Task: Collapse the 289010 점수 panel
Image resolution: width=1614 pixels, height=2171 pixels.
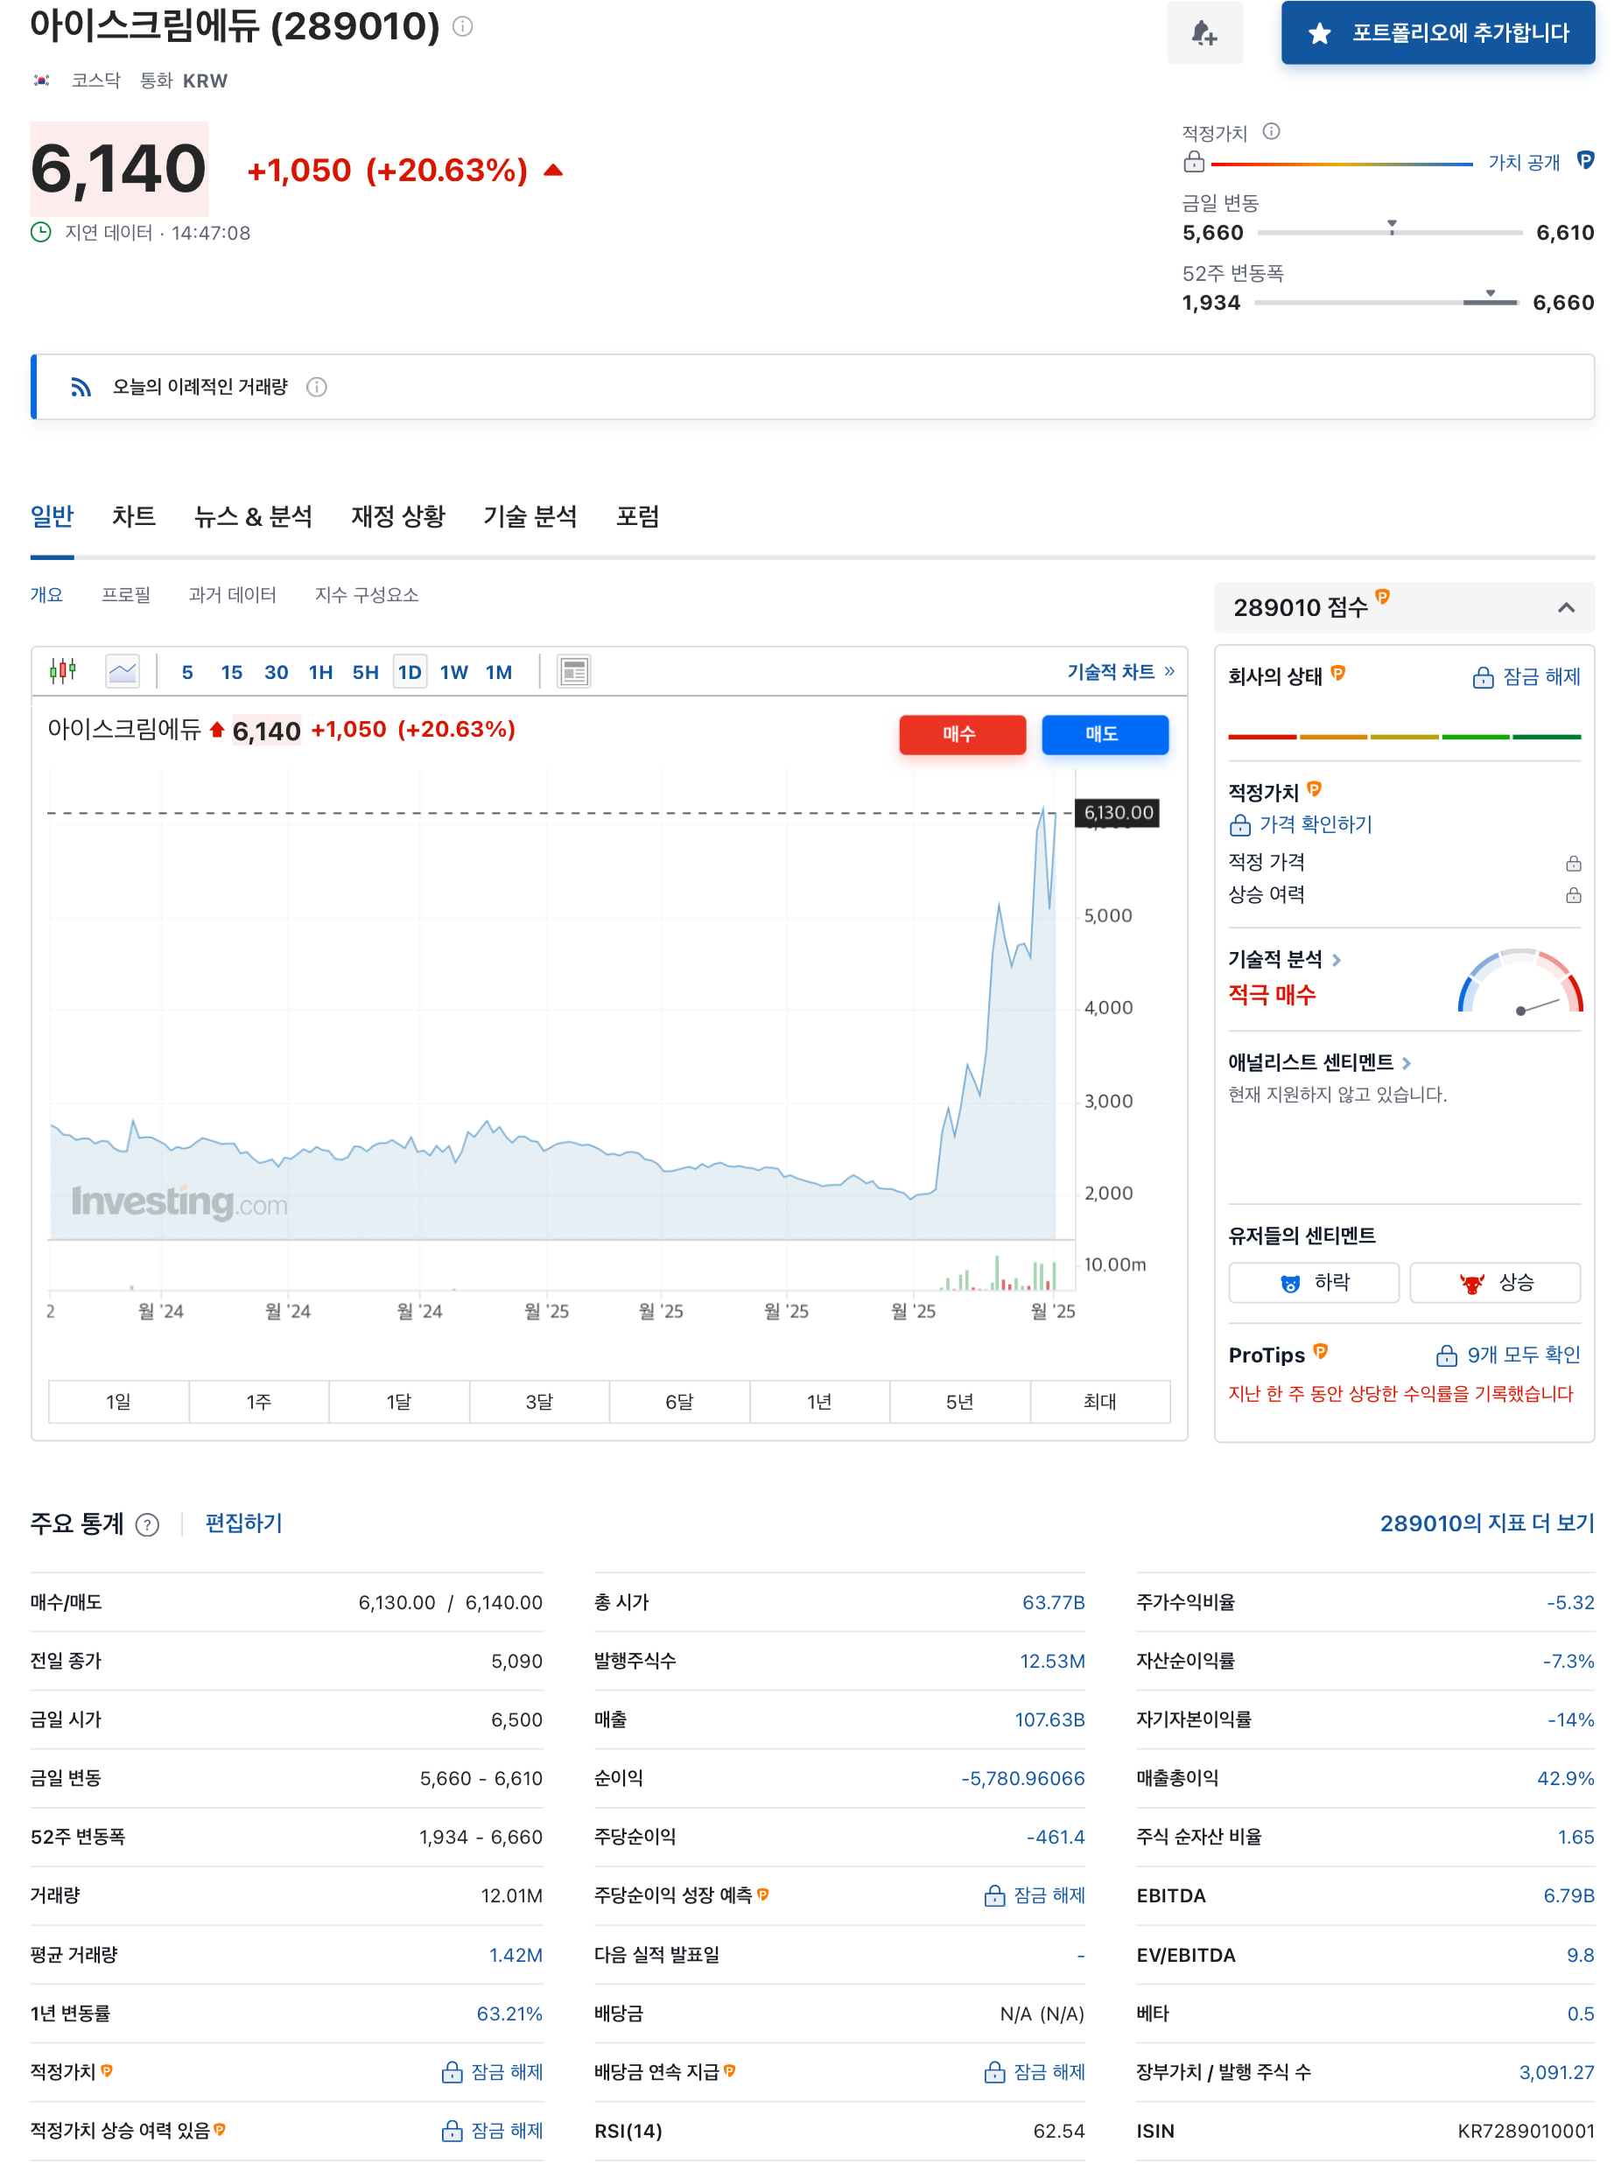Action: pyautogui.click(x=1565, y=607)
